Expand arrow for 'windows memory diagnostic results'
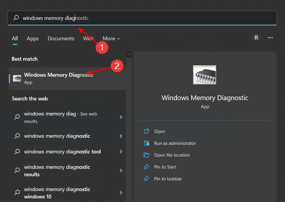285x202 pixels. [121, 170]
